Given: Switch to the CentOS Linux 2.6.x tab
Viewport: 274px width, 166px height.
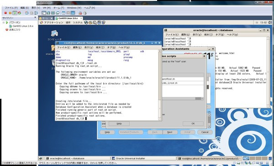Looking at the screenshot, I should coord(68,18).
